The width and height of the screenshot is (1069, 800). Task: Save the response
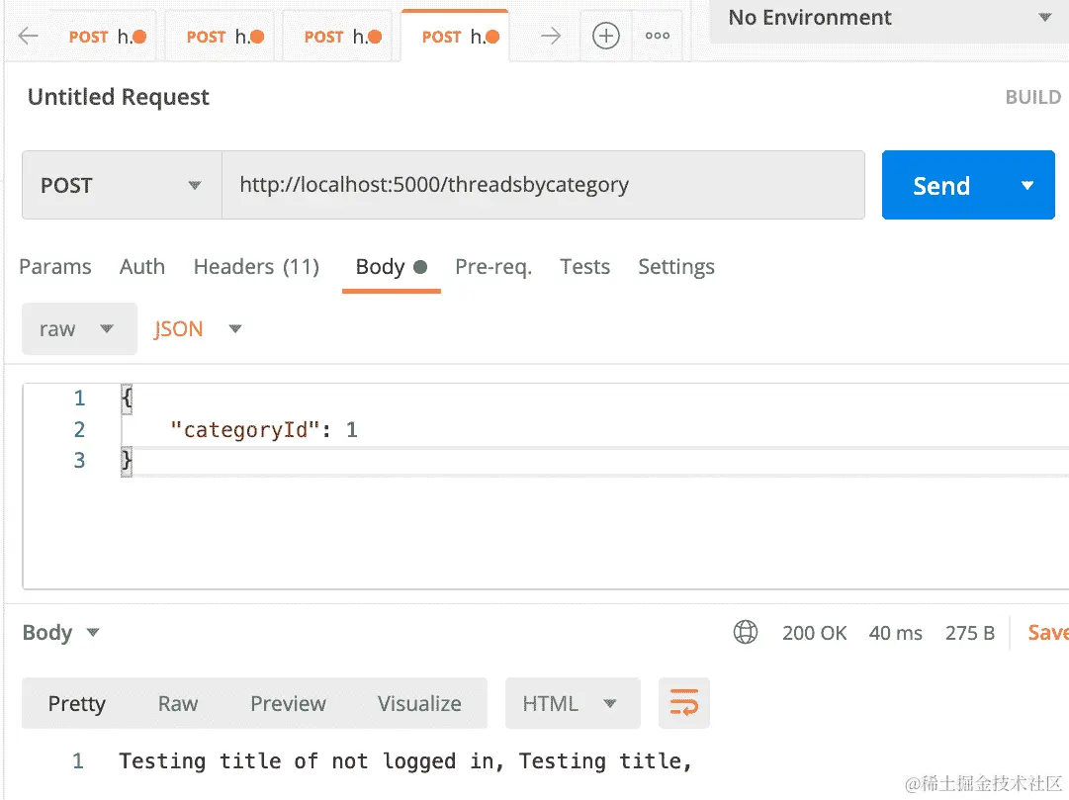(1048, 632)
